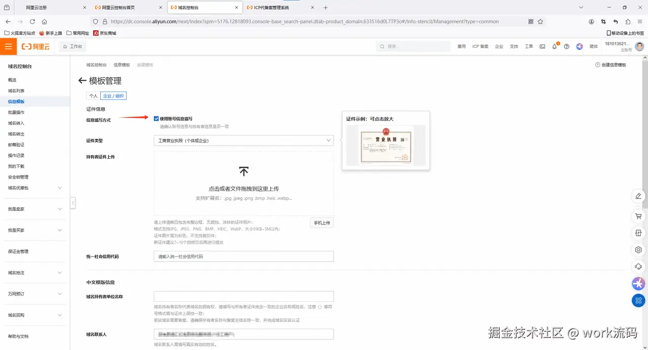Viewport: 648px width, 350px height.
Task: Click the colorful AI assistant icon in top bar
Action: [x=579, y=47]
